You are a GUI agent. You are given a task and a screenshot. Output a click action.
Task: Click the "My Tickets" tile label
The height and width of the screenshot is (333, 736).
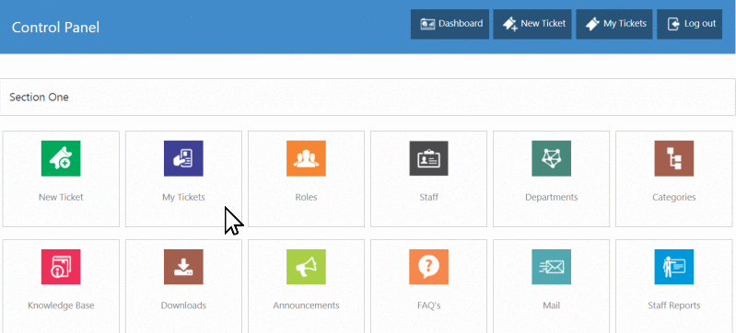[x=183, y=197]
